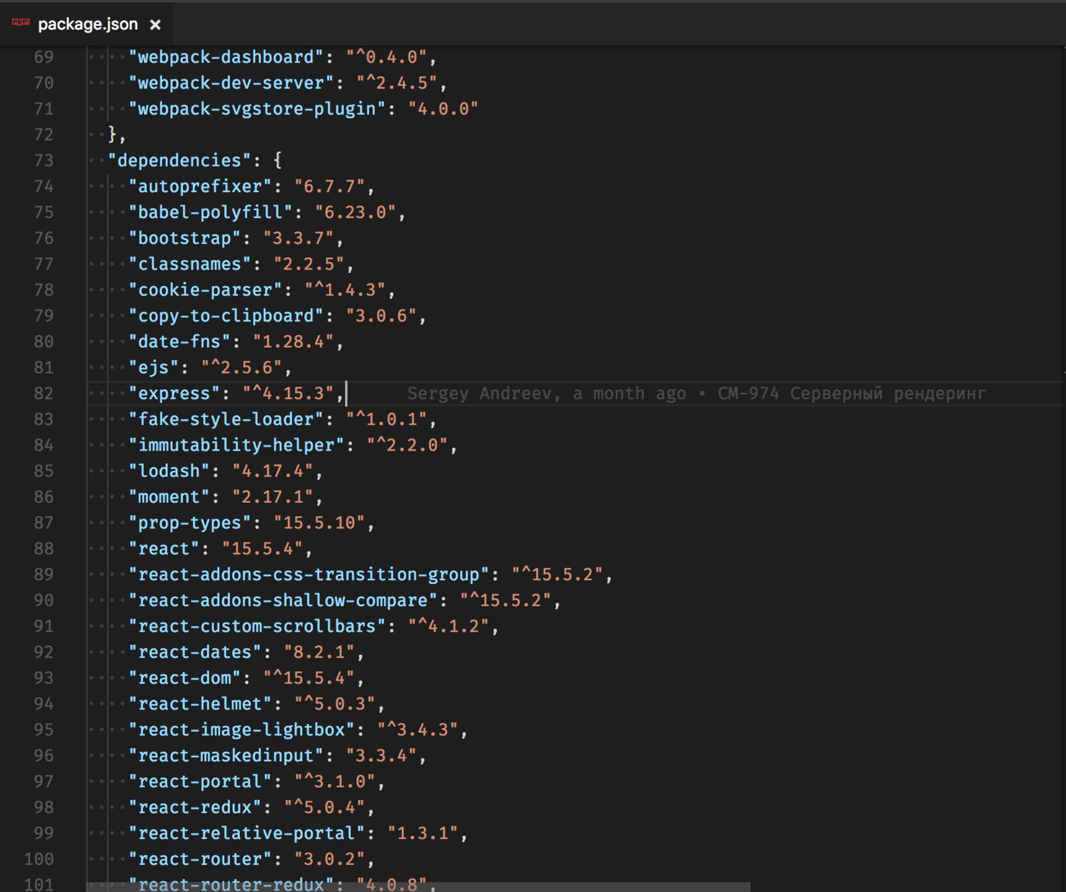Click line number 100
This screenshot has width=1066, height=892.
39,859
